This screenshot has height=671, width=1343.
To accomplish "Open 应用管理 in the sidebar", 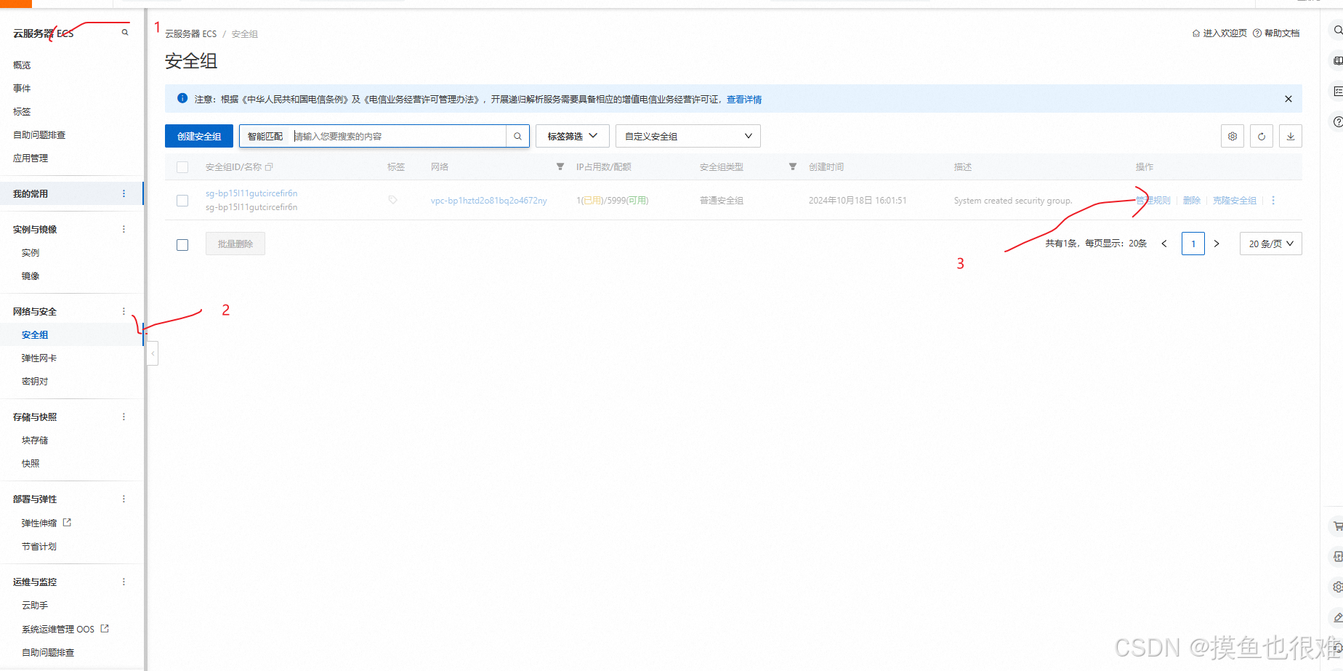I will coord(31,158).
